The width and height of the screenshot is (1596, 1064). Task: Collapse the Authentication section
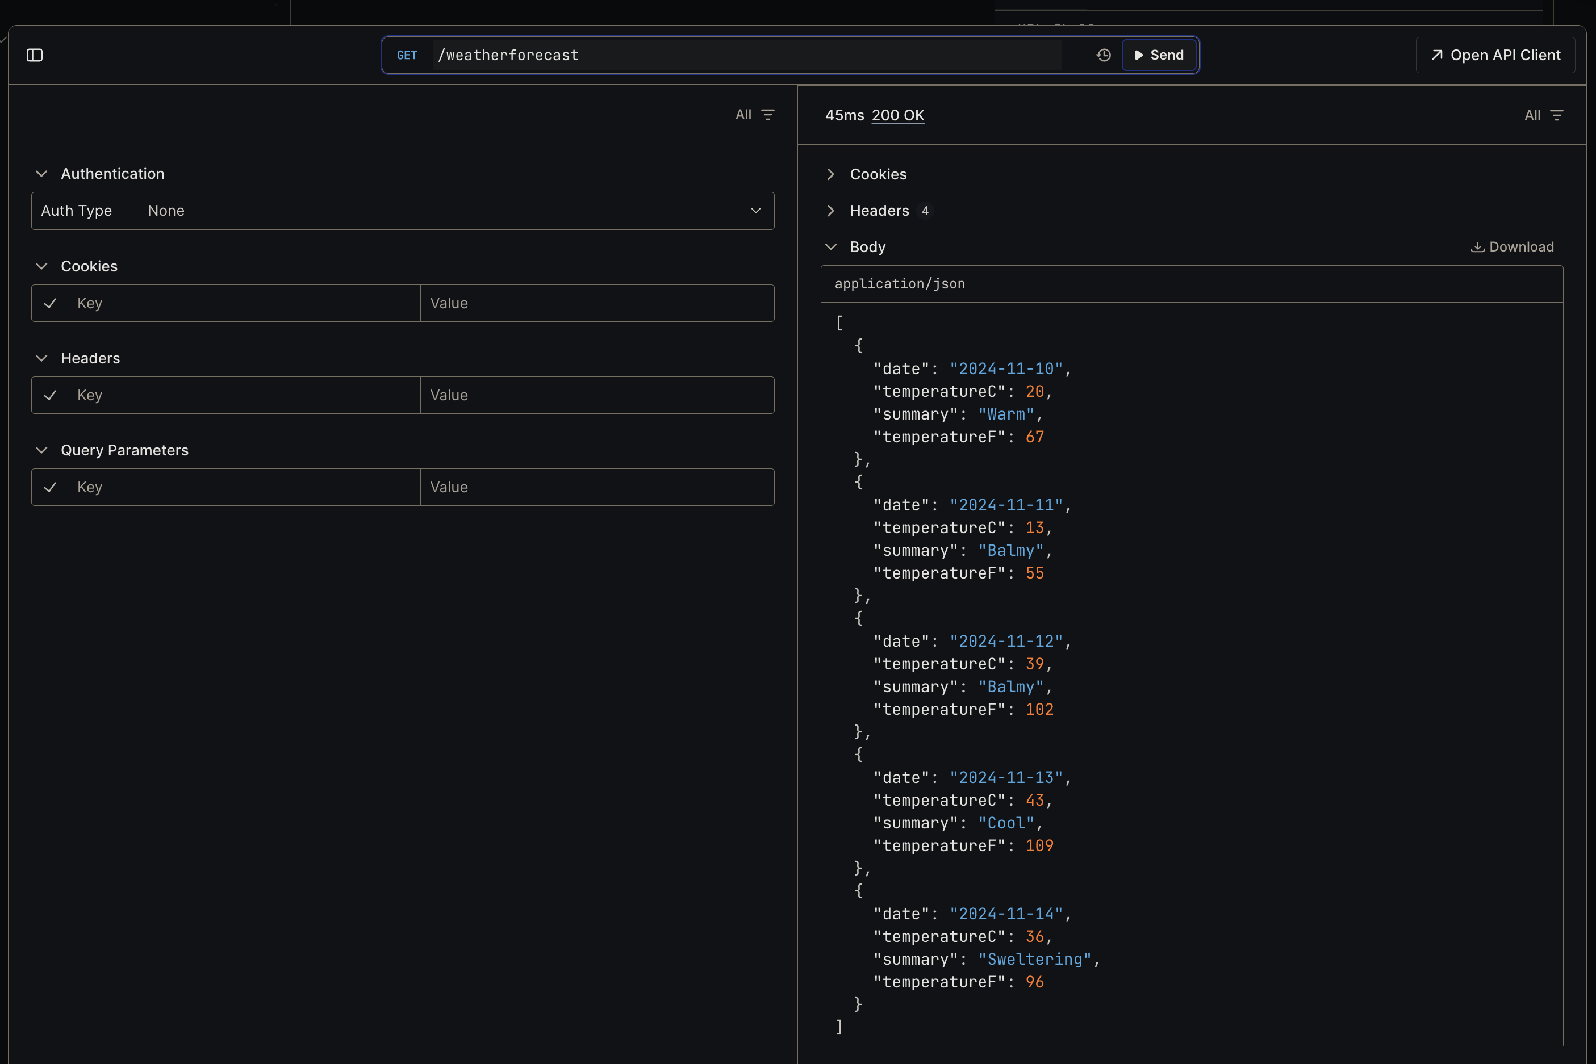(99, 174)
